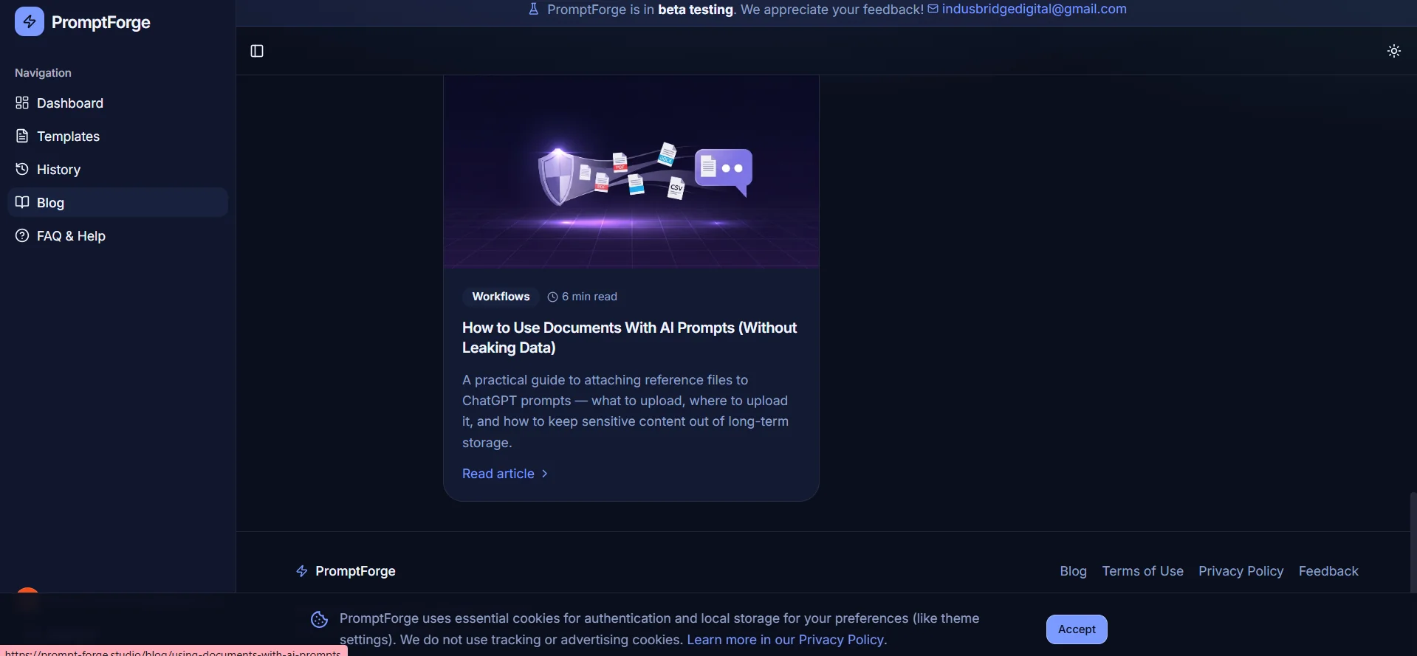Click the Dashboard grid icon
This screenshot has width=1417, height=656.
[22, 103]
